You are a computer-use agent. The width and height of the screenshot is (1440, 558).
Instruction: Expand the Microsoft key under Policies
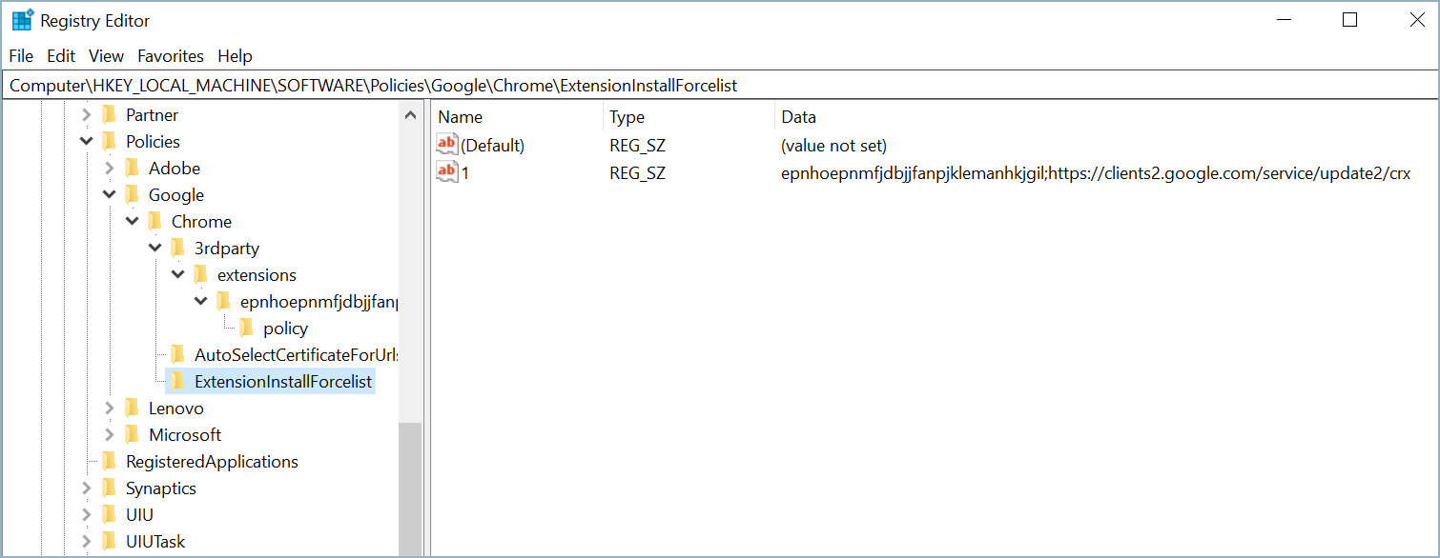[110, 435]
